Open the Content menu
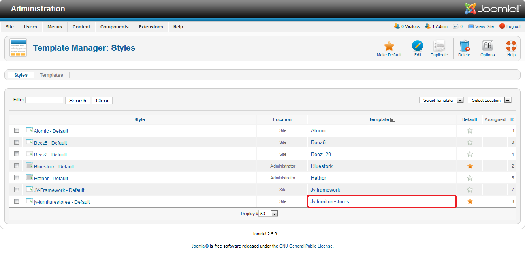This screenshot has width=525, height=257. 81,27
